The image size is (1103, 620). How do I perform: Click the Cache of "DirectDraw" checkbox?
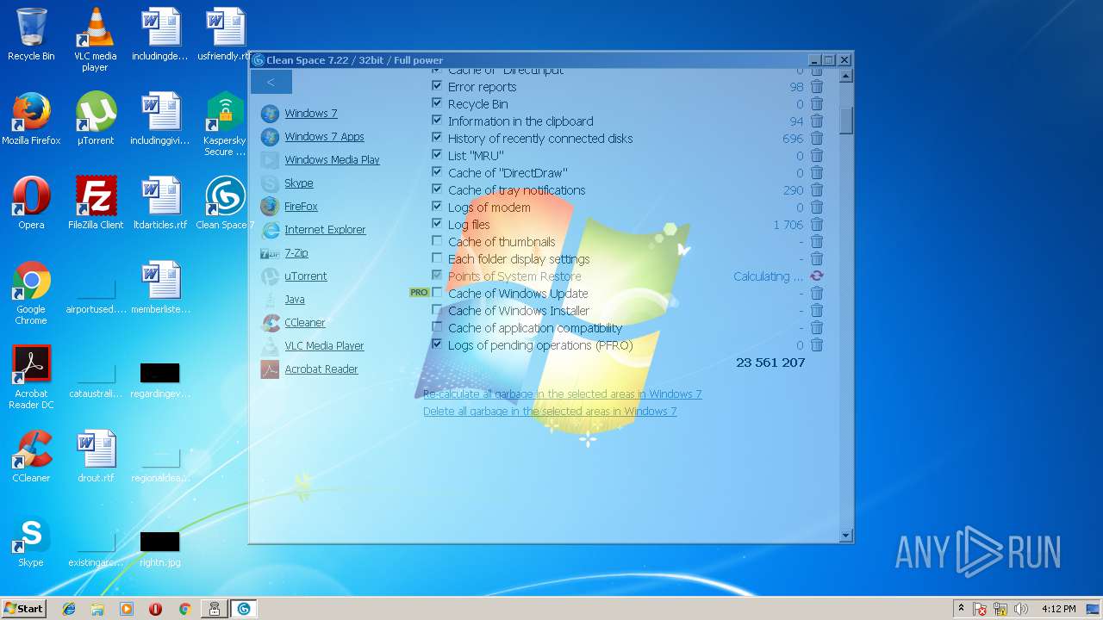[437, 172]
